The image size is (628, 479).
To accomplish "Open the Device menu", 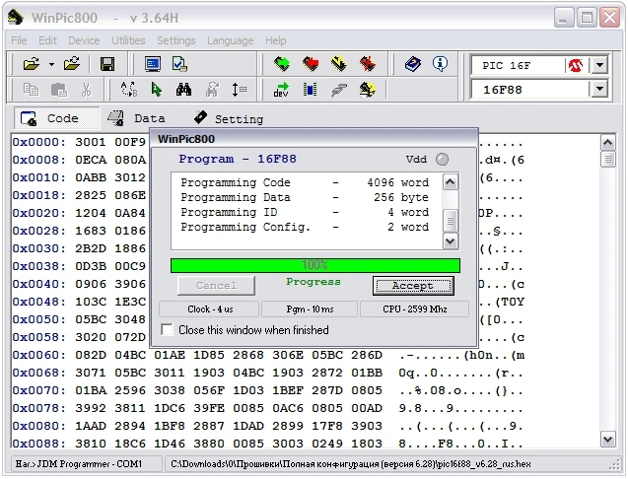I will (x=84, y=40).
